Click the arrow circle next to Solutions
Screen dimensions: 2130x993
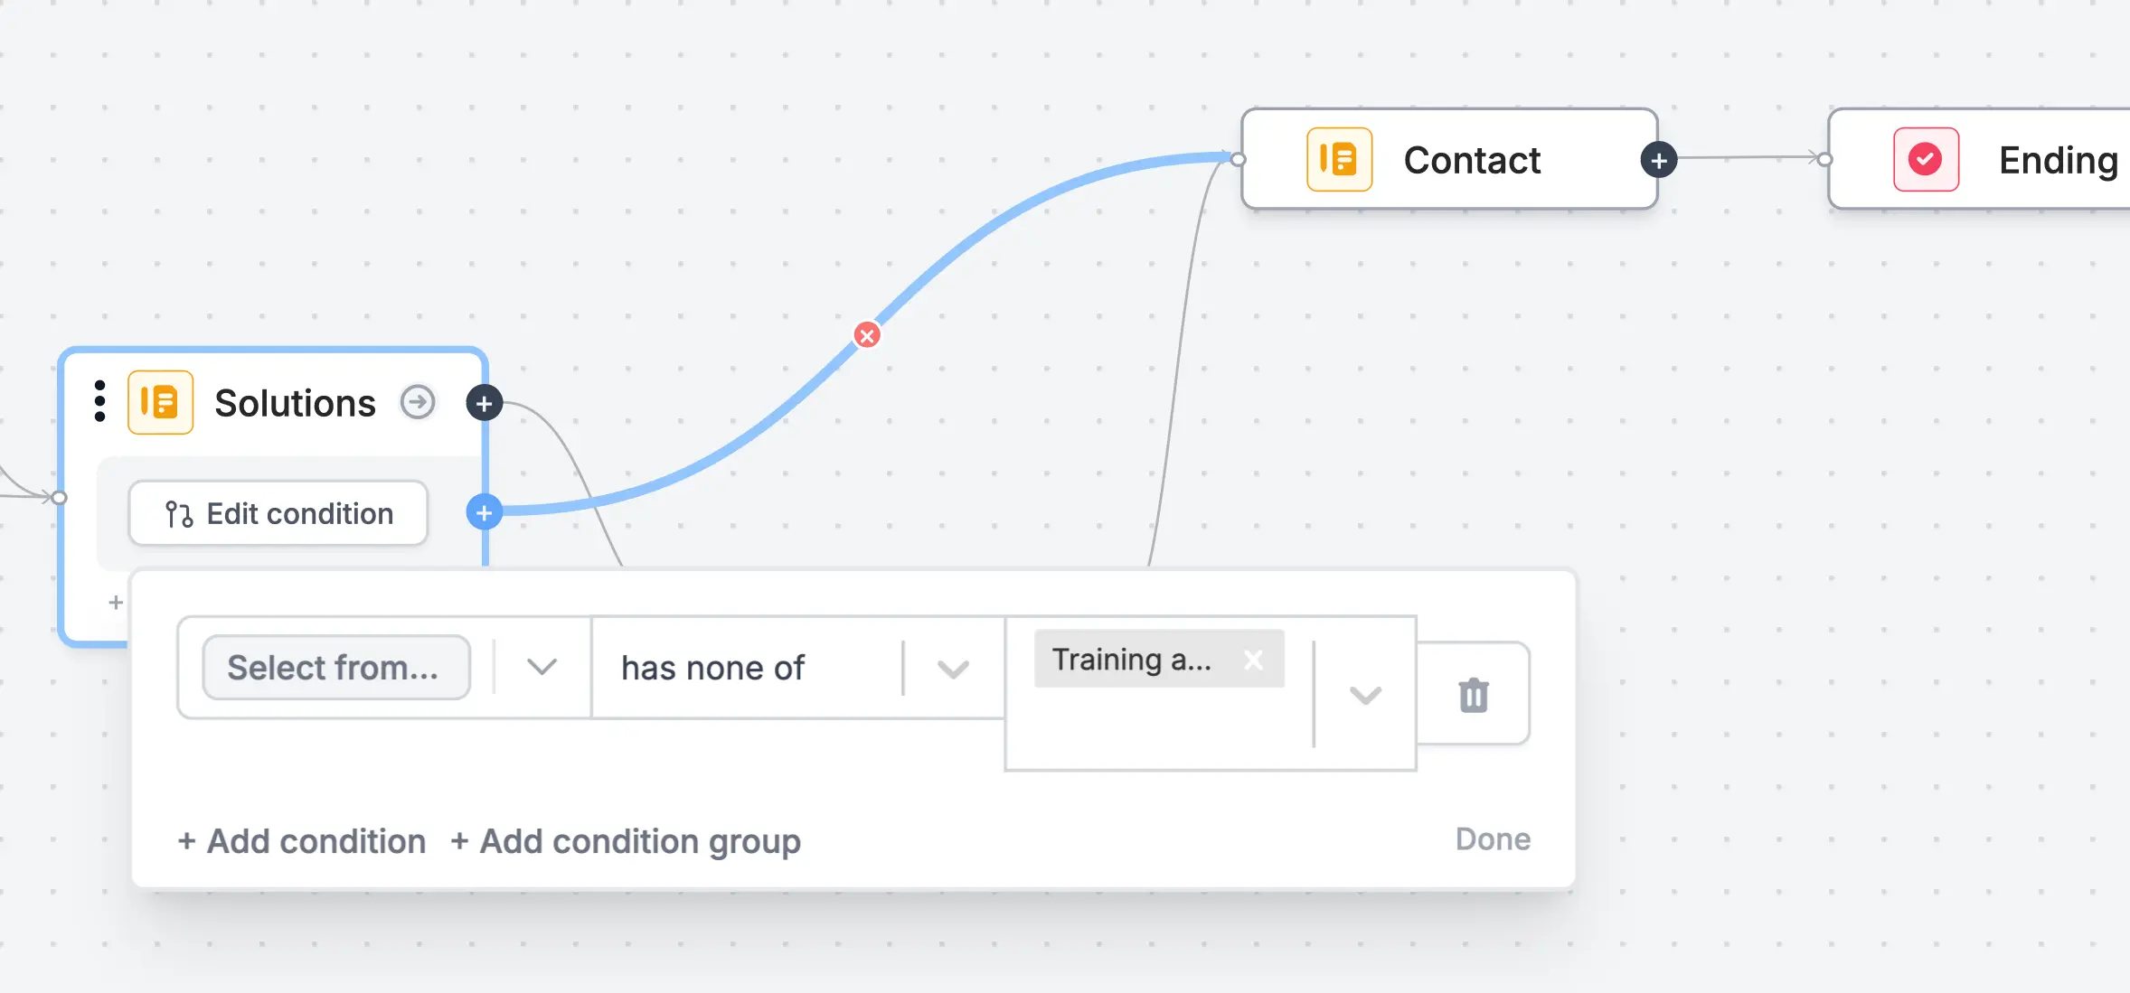pyautogui.click(x=418, y=402)
